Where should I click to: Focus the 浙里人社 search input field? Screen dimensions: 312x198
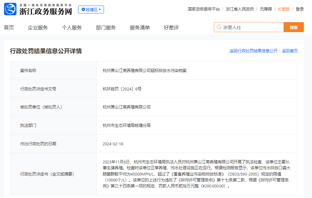point(249,27)
